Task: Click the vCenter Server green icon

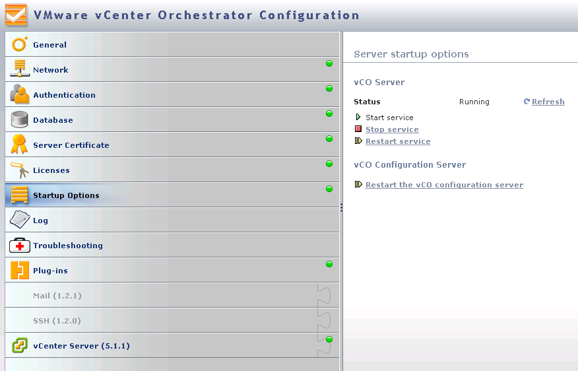Action: [x=20, y=345]
